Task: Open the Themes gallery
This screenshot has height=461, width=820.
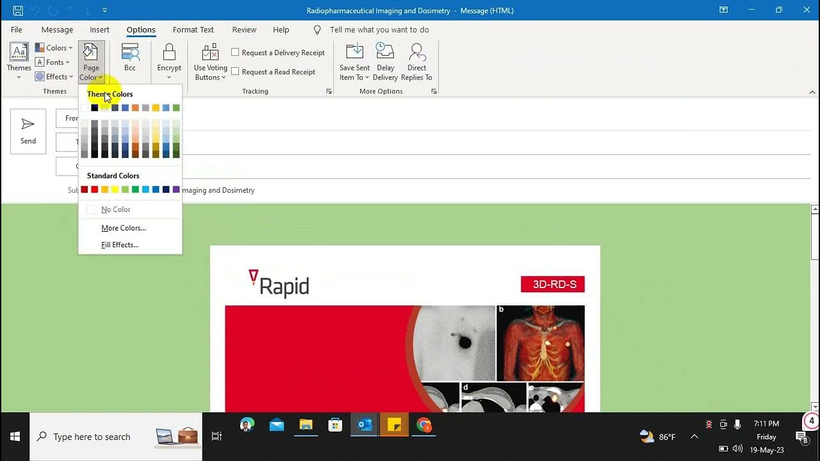Action: coord(19,61)
